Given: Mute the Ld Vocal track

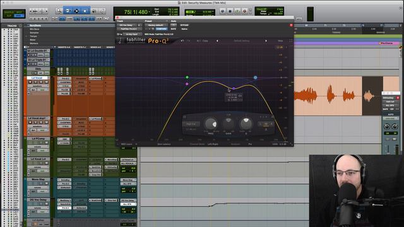Looking at the screenshot, I should pos(47,82).
